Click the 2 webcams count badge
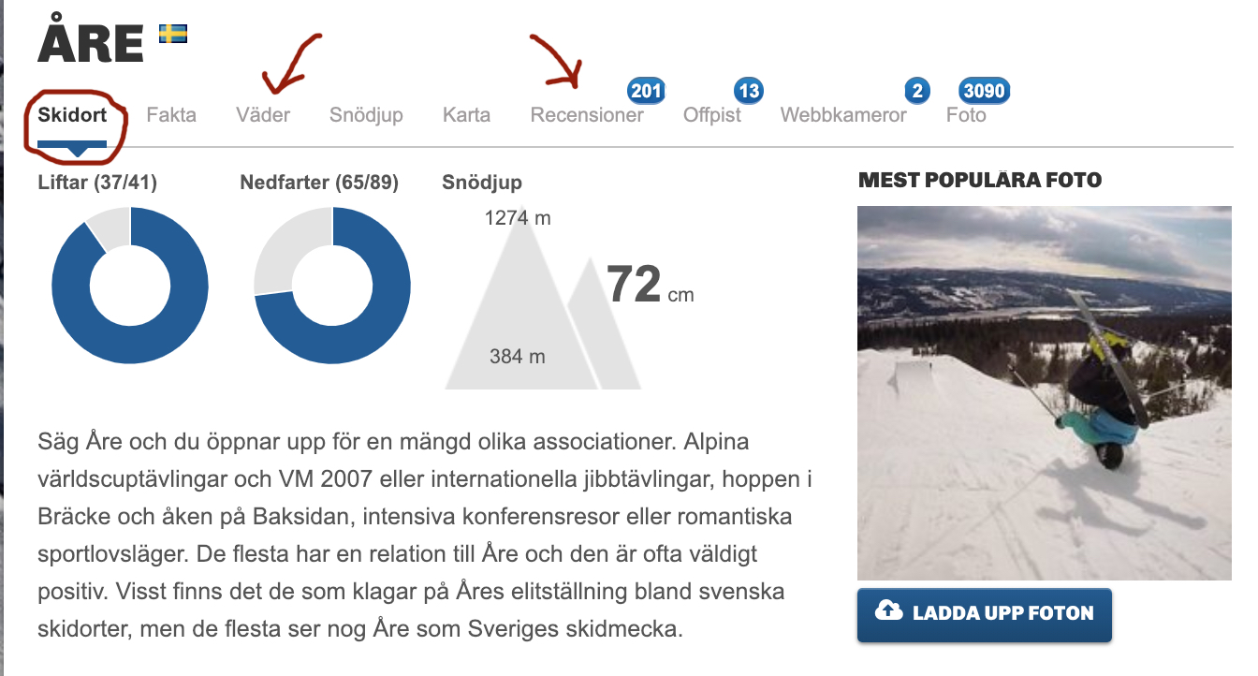1258x676 pixels. (x=916, y=91)
